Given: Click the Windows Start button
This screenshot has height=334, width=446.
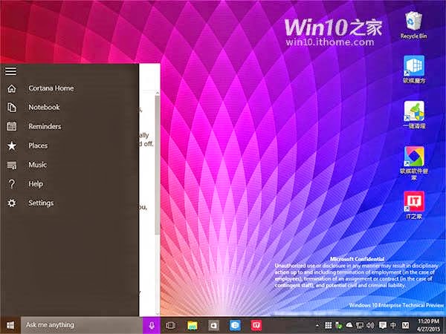Looking at the screenshot, I should (x=10, y=325).
